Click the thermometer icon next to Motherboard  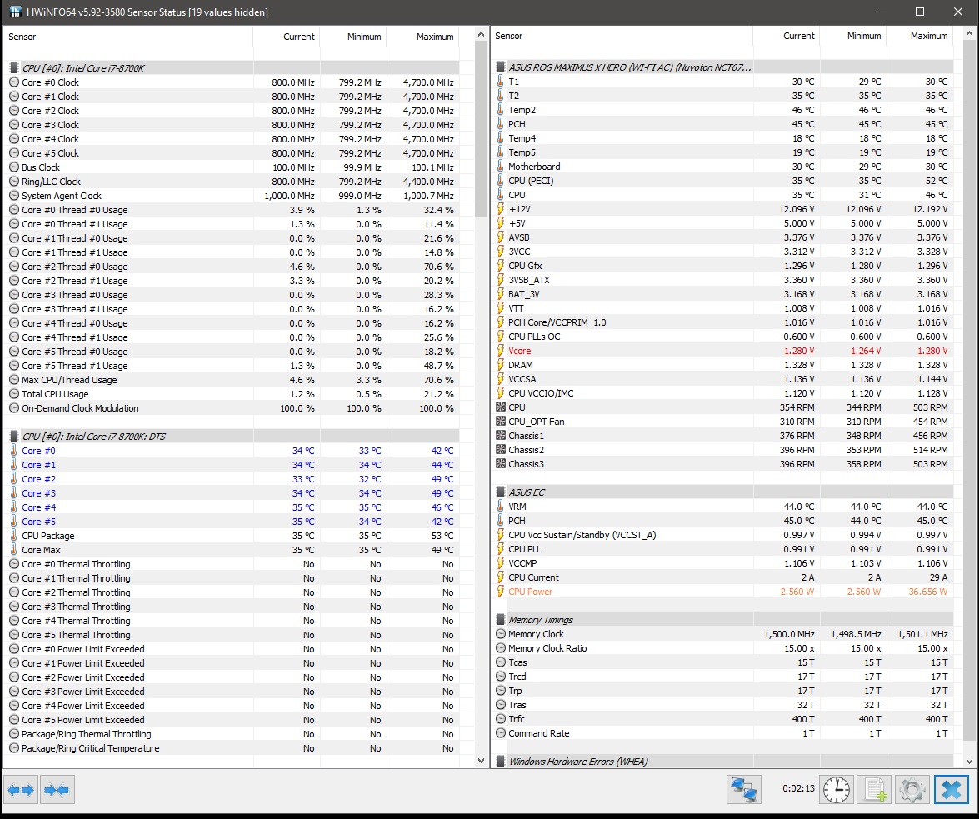click(500, 167)
